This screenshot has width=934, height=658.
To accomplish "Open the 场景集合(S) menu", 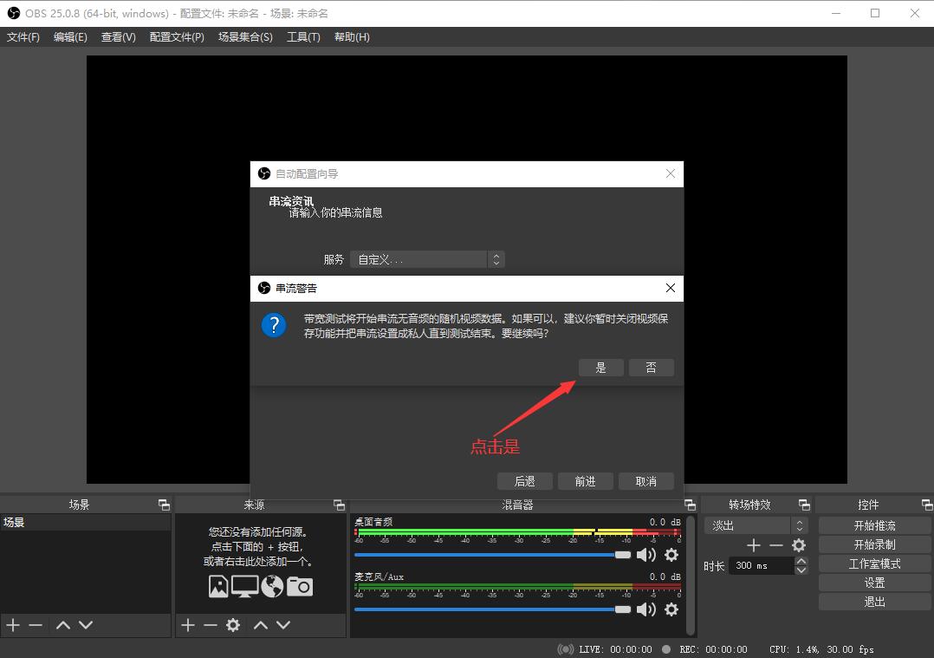I will tap(245, 37).
